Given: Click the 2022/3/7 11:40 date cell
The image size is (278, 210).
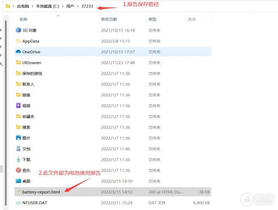Looking at the screenshot, I should pyautogui.click(x=115, y=149).
